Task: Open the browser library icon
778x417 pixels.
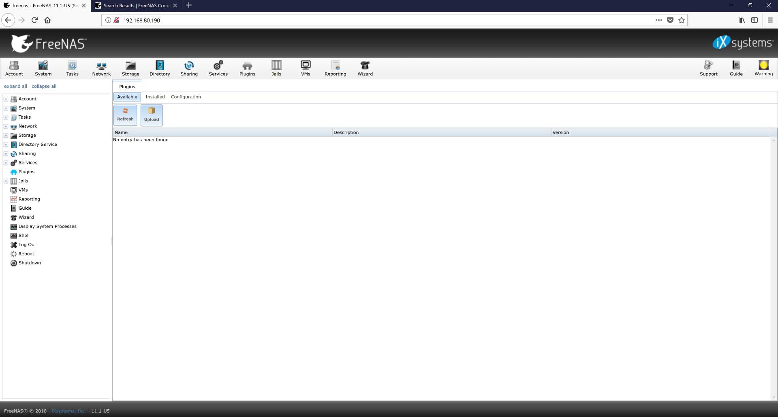Action: [x=742, y=20]
